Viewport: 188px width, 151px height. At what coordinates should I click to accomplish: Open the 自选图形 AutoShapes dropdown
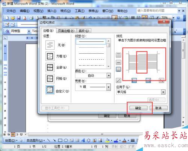36,140
